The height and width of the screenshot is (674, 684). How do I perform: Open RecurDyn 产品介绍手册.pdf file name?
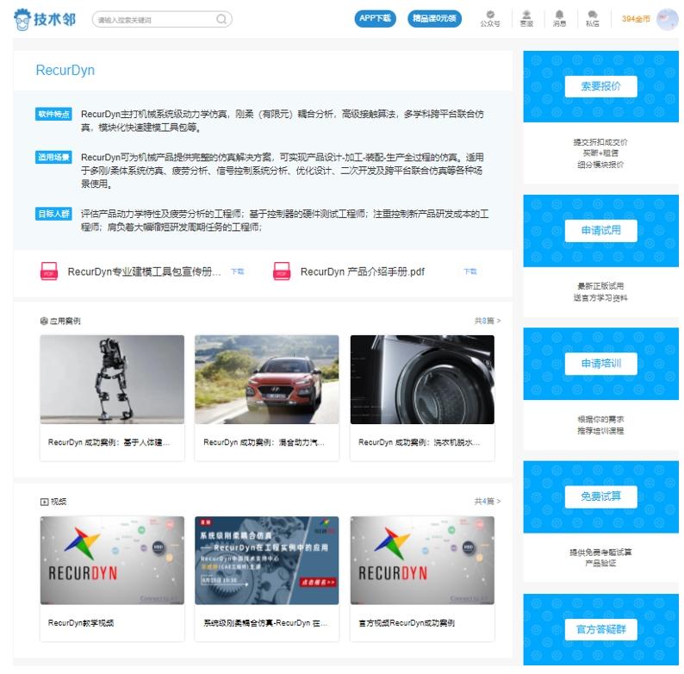362,271
